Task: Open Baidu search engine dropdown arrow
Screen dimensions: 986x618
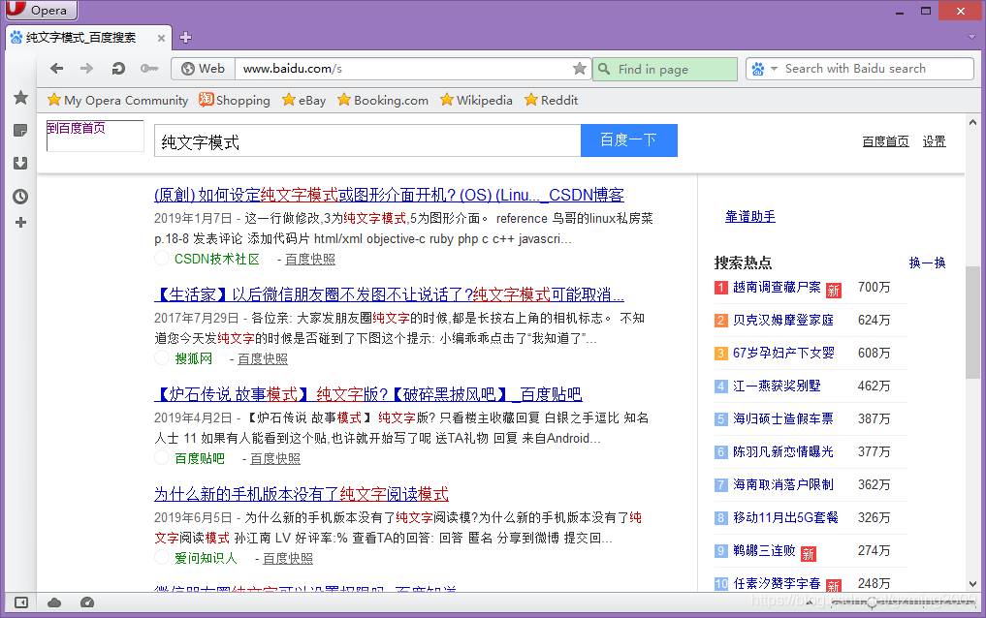Action: [774, 69]
